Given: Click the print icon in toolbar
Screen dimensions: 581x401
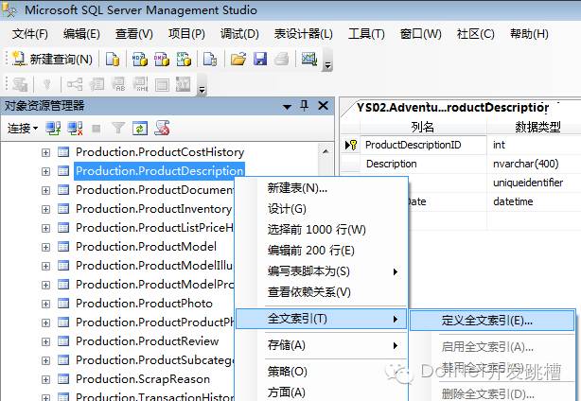Looking at the screenshot, I should pos(282,60).
